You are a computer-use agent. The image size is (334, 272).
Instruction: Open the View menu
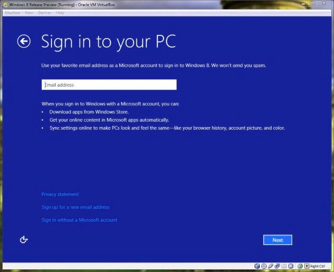pos(29,13)
